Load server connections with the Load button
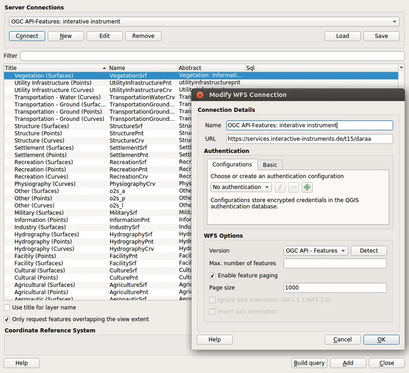Screen dimensions: 409x373 coord(342,36)
